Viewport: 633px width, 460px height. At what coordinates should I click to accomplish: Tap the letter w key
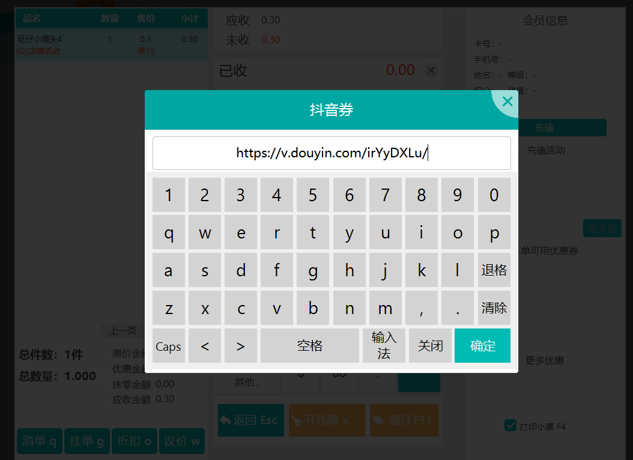(x=205, y=232)
